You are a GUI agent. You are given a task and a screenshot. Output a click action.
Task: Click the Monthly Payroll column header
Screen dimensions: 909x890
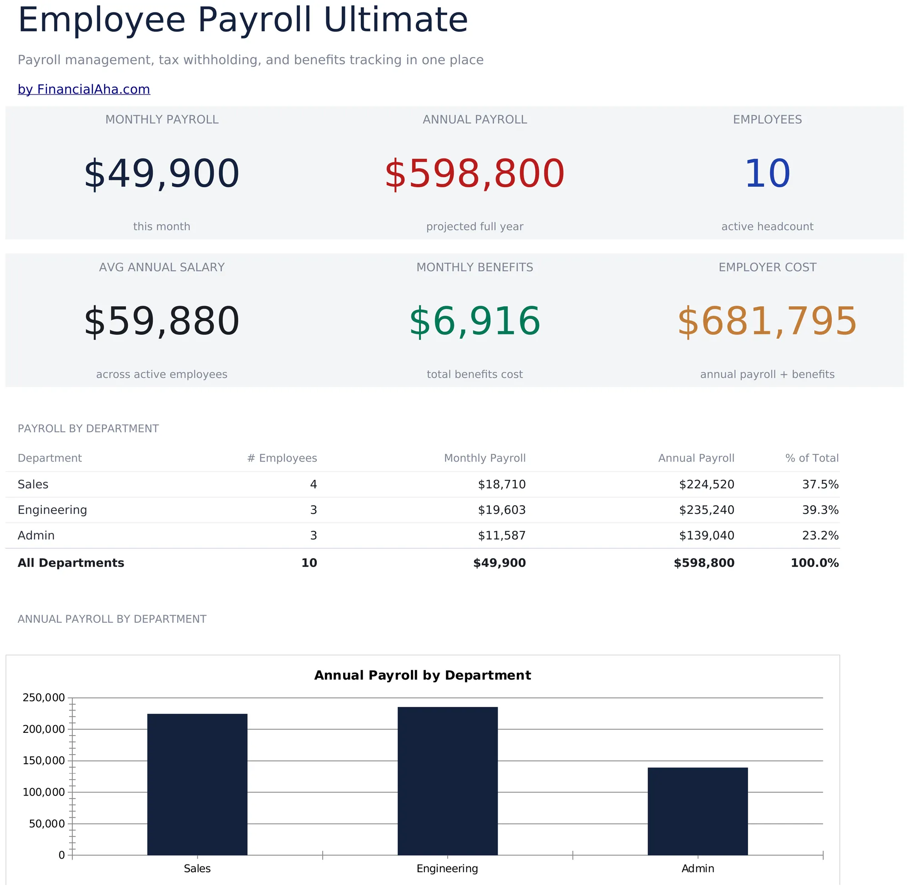[x=485, y=458]
